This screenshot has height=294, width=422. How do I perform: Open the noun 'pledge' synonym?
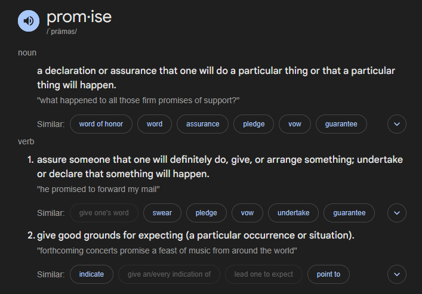pos(254,124)
